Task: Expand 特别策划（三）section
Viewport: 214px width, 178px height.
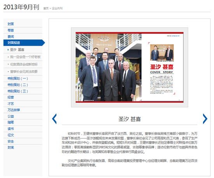Action: click(18, 91)
